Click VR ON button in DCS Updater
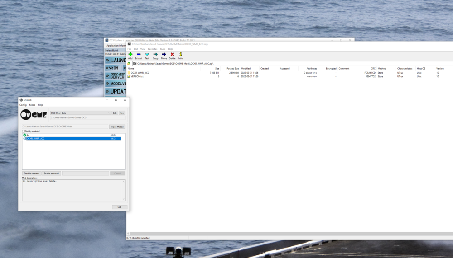Viewport: 453px width, 258px height. (x=113, y=68)
